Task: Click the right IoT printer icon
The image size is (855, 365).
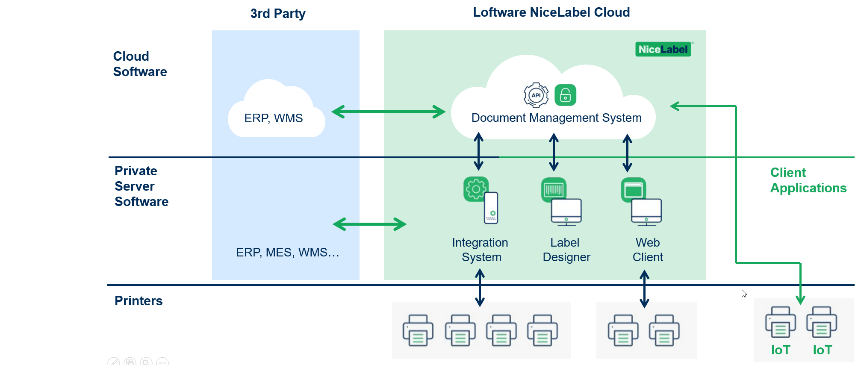Action: pyautogui.click(x=822, y=322)
